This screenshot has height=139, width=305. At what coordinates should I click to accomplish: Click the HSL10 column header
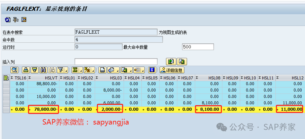click(249, 78)
